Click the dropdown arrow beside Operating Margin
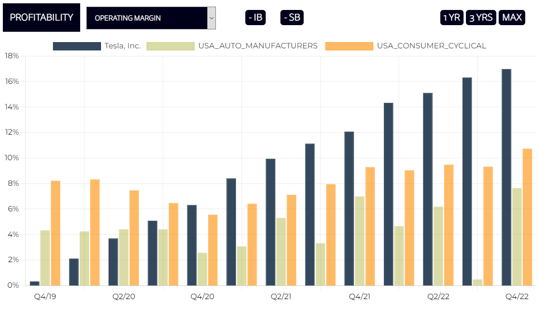 tap(212, 18)
